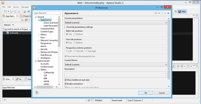The image size is (201, 104).
Task: Open the Current presentation dropdown
Action: (116, 23)
